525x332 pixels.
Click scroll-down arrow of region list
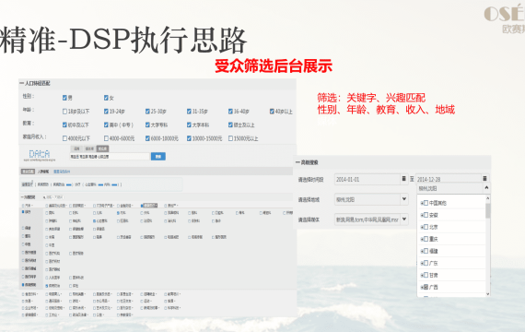(x=488, y=294)
